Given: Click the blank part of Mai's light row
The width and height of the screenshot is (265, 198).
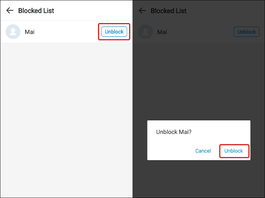Looking at the screenshot, I should (x=66, y=32).
